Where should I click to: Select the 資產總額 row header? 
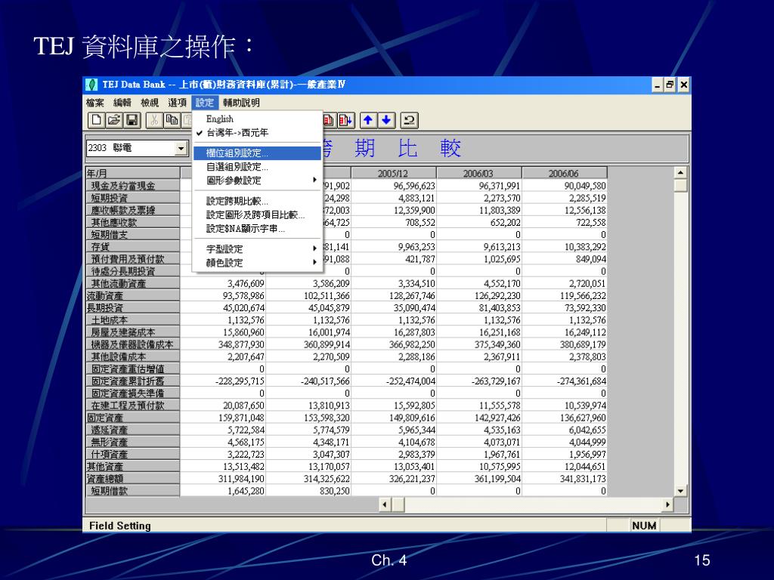point(133,478)
